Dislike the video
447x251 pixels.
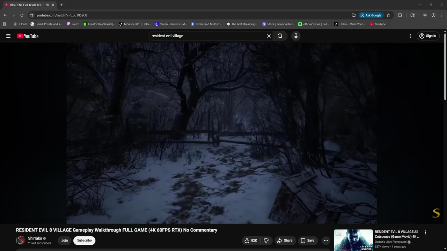pos(266,241)
